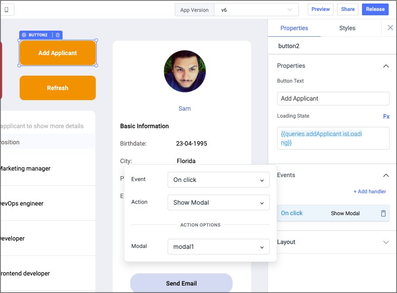The height and width of the screenshot is (293, 397).
Task: Open mobile preview layout mode
Action: click(6, 9)
